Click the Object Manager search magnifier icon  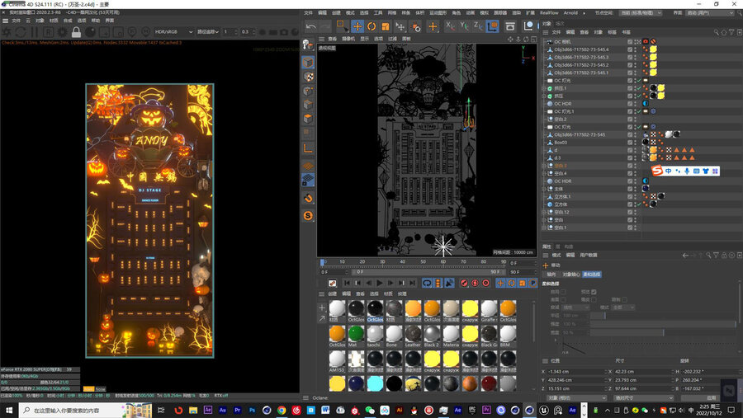click(716, 32)
